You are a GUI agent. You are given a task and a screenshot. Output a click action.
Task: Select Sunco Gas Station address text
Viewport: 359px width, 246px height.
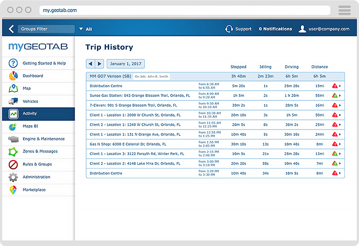[140, 95]
